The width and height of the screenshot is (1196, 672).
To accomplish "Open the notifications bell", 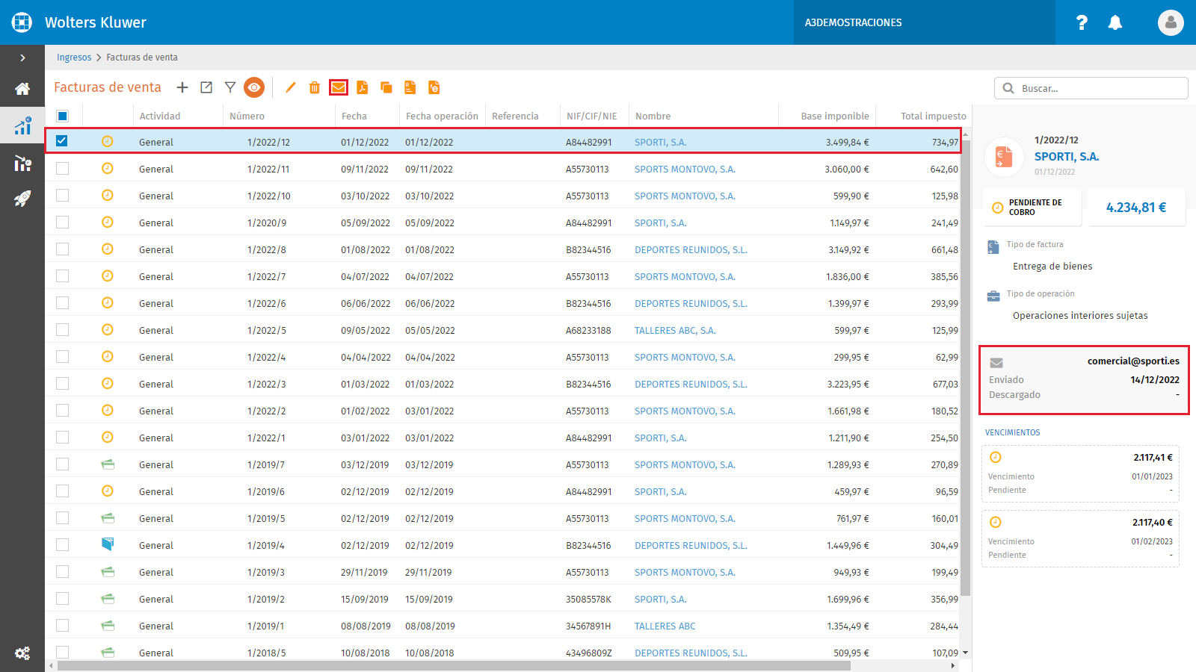I will click(1115, 22).
